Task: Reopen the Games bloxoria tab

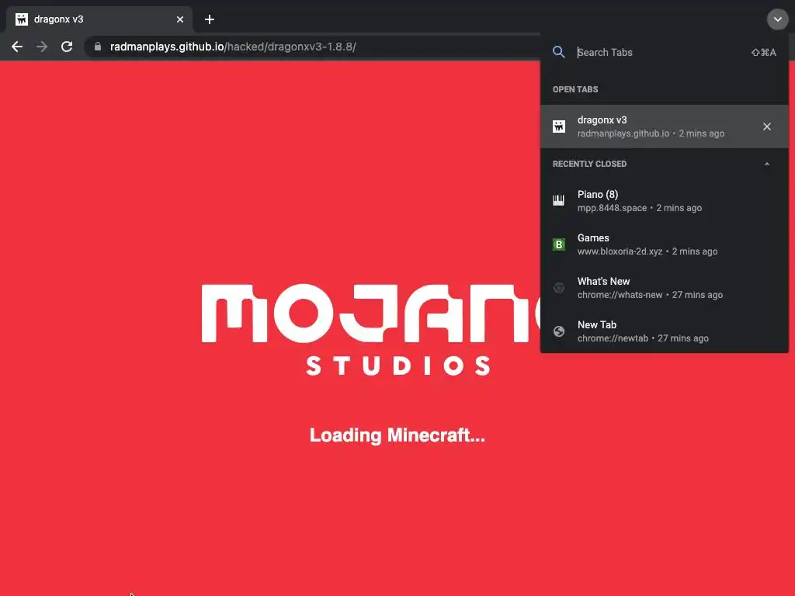Action: tap(665, 244)
